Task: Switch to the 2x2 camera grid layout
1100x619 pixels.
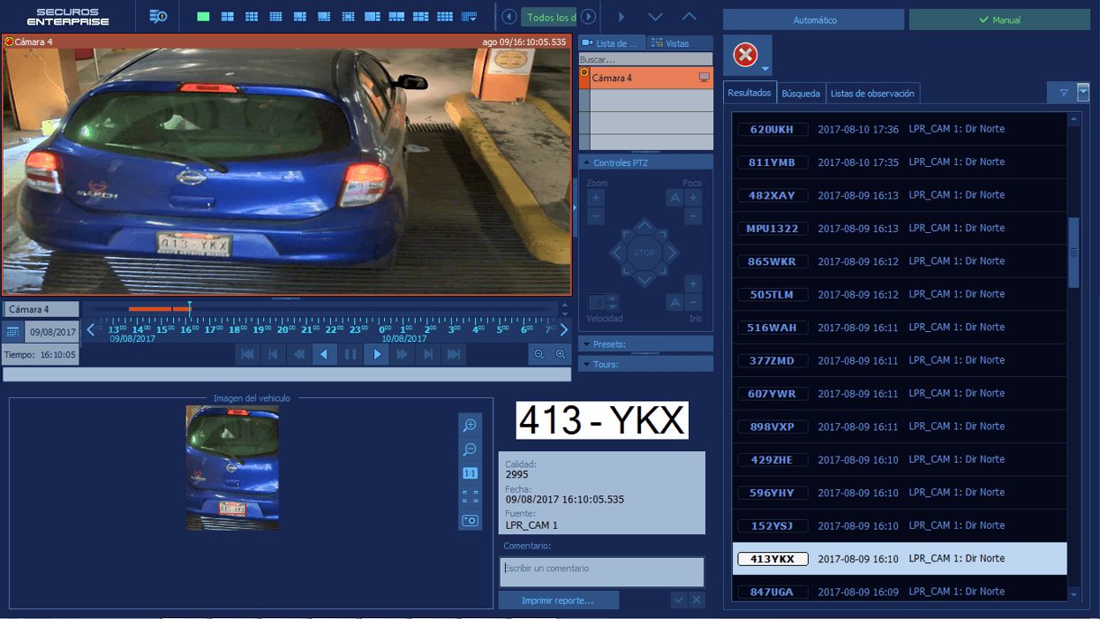Action: pos(227,17)
